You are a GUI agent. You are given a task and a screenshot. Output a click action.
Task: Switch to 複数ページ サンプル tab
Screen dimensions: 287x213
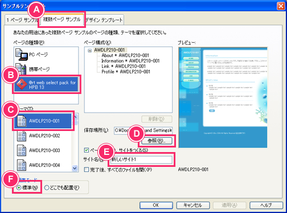61,19
